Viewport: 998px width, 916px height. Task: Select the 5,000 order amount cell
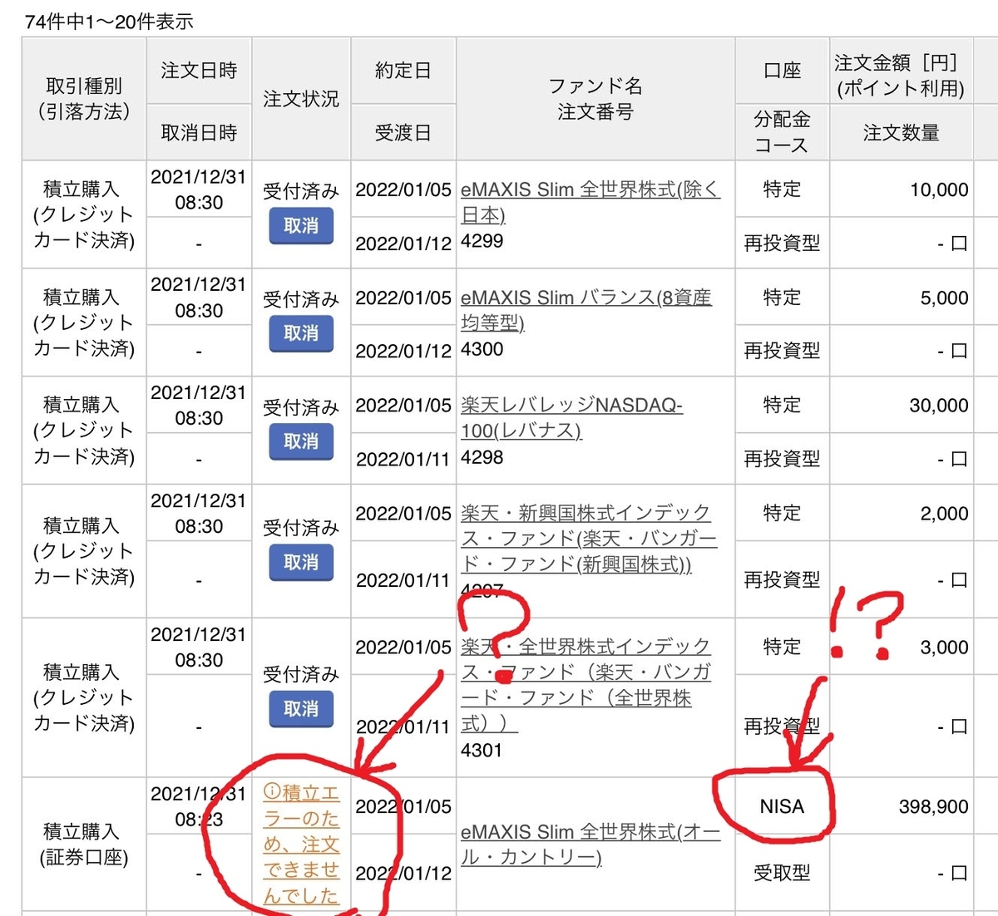901,298
